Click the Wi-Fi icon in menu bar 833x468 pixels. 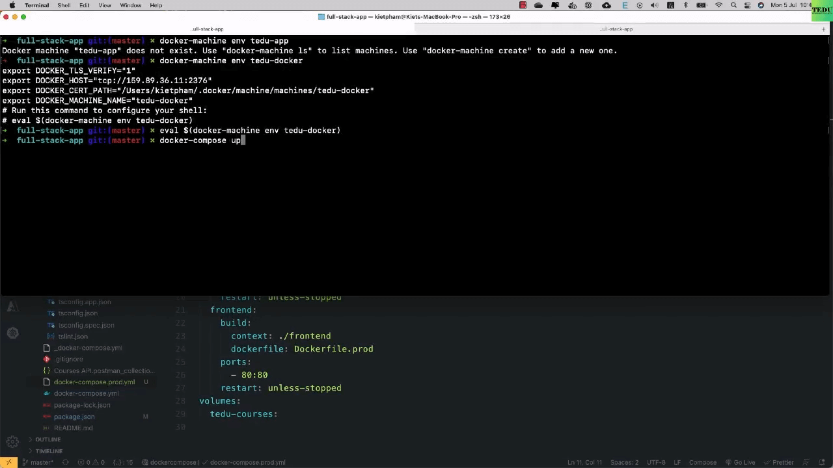[x=718, y=5]
